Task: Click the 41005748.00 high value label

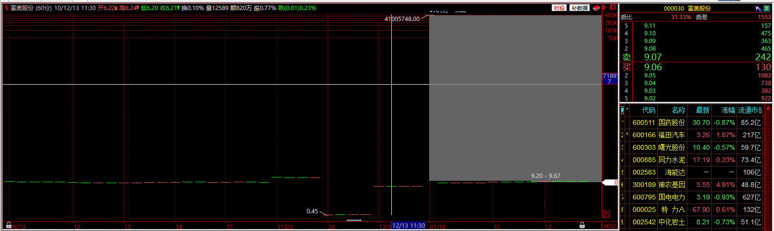Action: (x=402, y=19)
